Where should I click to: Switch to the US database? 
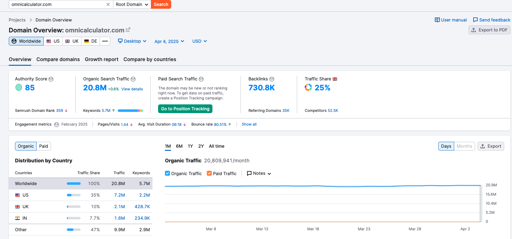click(53, 41)
